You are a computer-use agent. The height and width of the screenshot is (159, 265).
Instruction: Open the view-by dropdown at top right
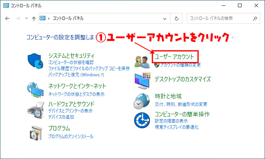coord(233,38)
